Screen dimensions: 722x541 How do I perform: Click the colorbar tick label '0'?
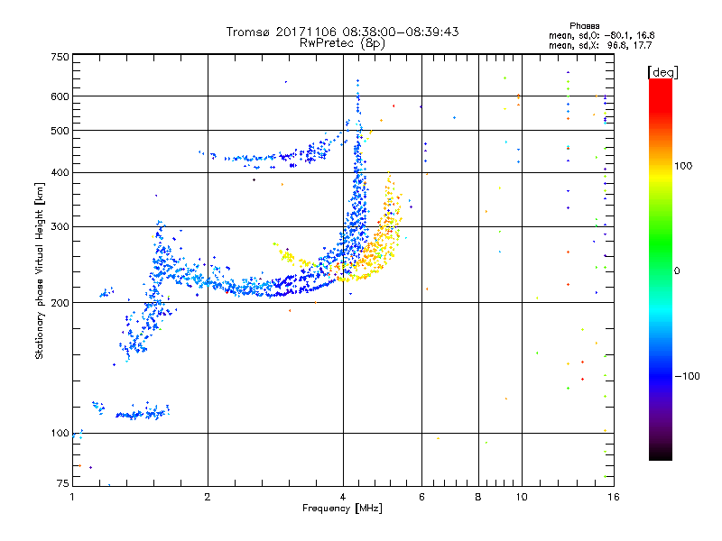pyautogui.click(x=676, y=271)
